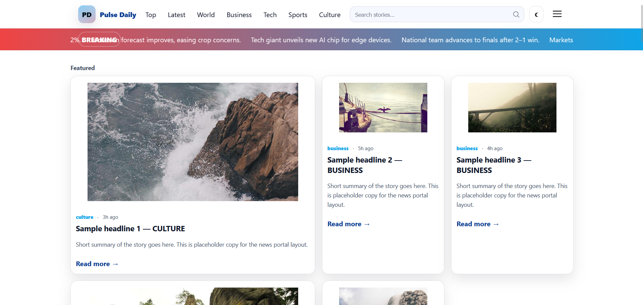This screenshot has width=643, height=305.
Task: Click the Featured section heading
Action: [x=83, y=68]
